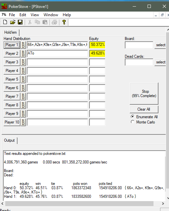
Task: Restore the inner PStove1 document window
Action: (x=162, y=15)
